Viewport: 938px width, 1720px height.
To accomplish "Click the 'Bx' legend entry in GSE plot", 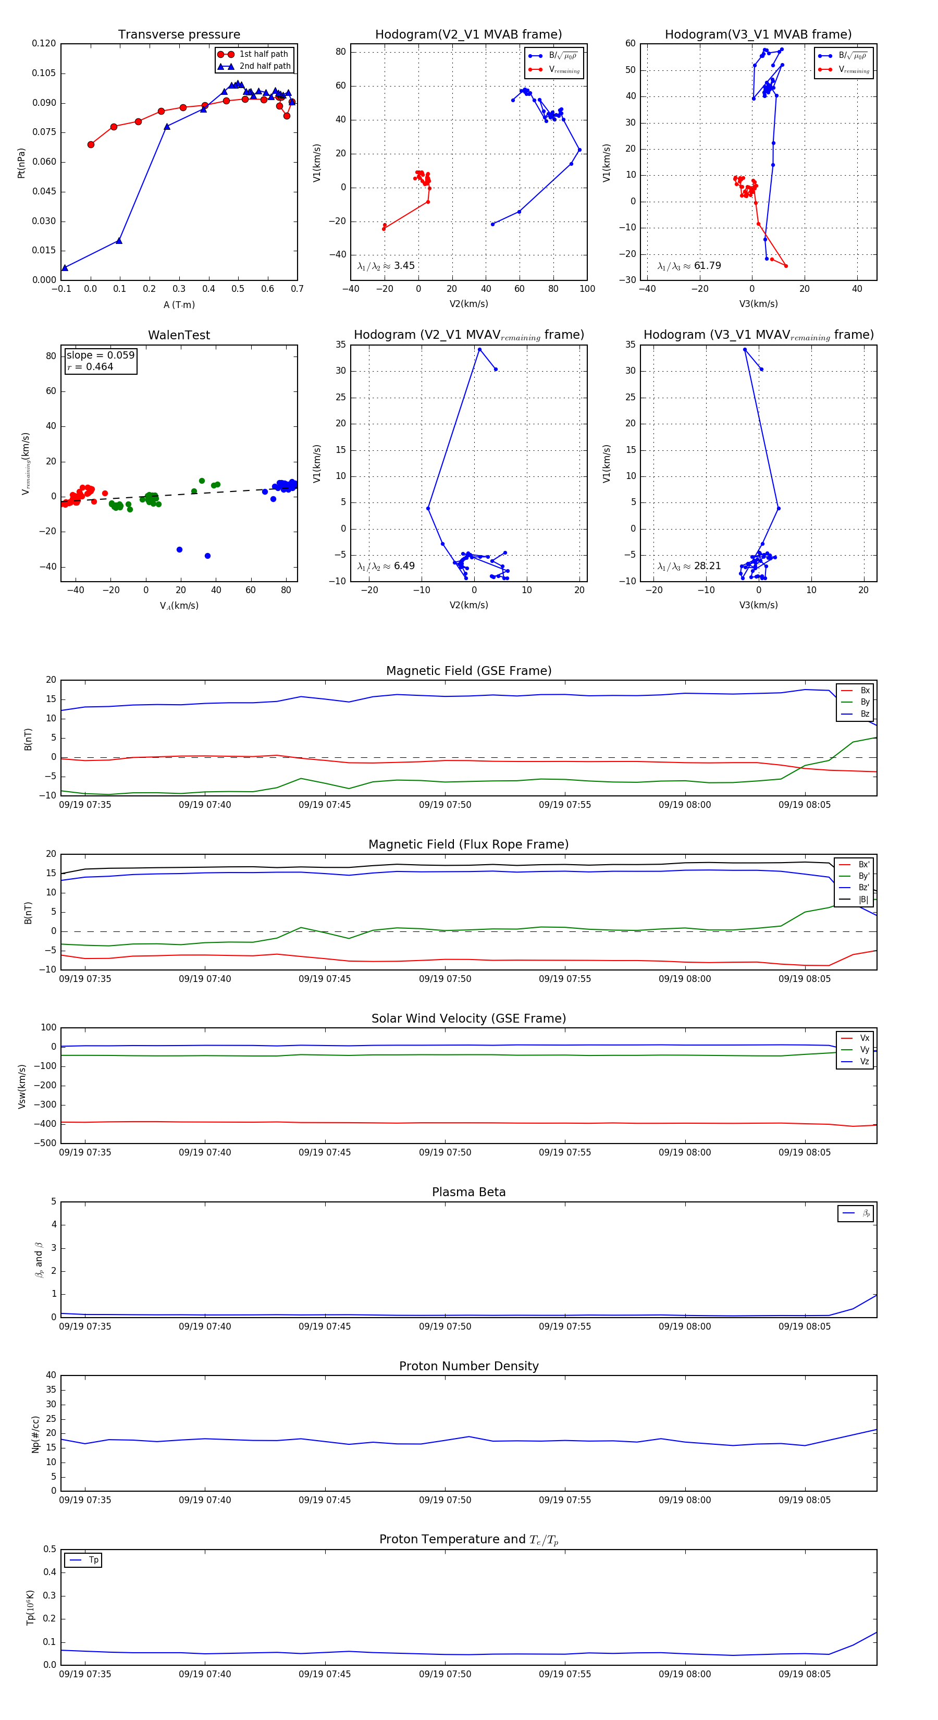I will click(x=855, y=691).
